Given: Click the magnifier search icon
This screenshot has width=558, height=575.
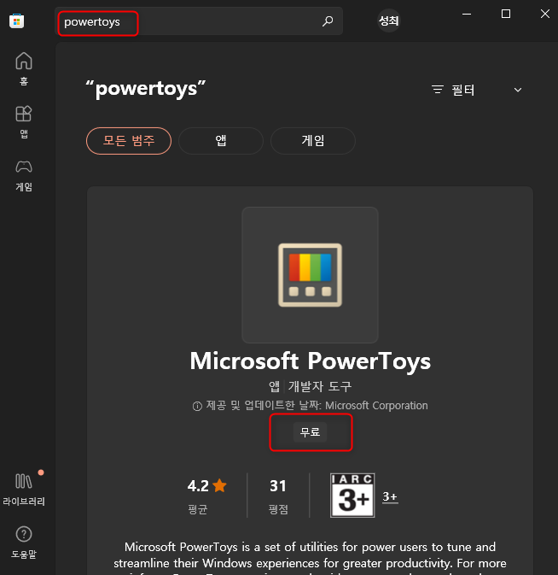Looking at the screenshot, I should (328, 21).
